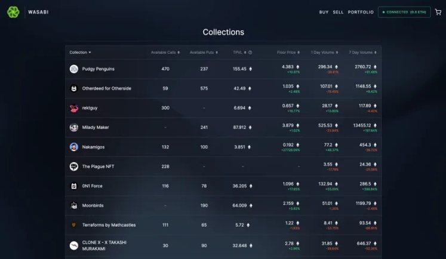Viewport: 446px width, 259px height.
Task: Sort by Floor Price column
Action: (288, 53)
